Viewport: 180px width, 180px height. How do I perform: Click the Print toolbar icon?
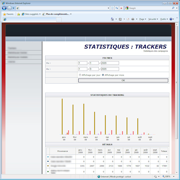133,19
